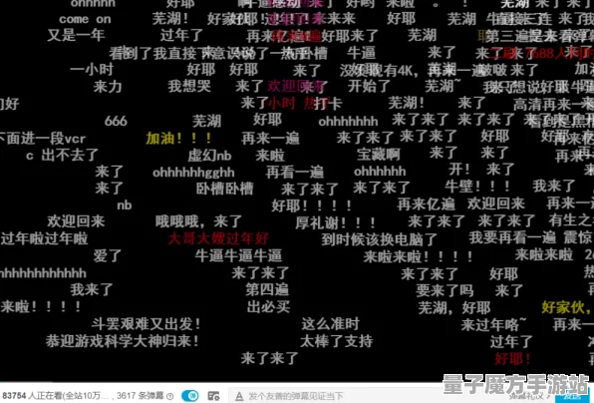Click the danmaku '我想哭'

(x=189, y=86)
